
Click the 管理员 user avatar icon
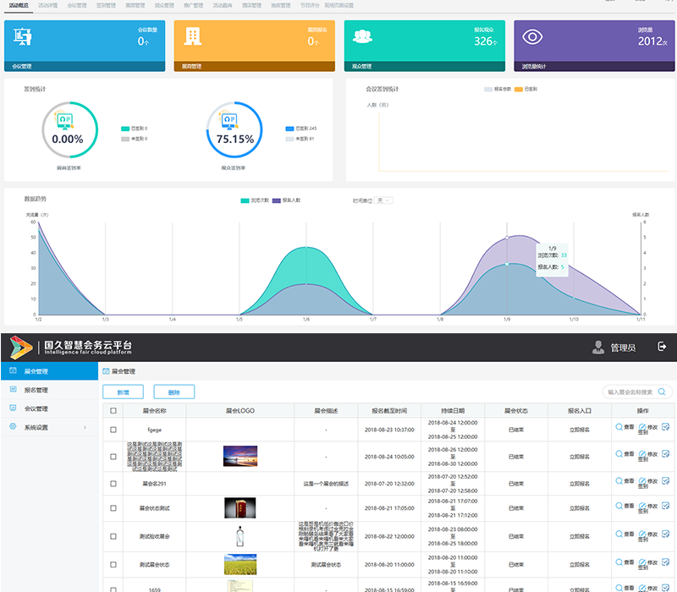click(x=599, y=347)
